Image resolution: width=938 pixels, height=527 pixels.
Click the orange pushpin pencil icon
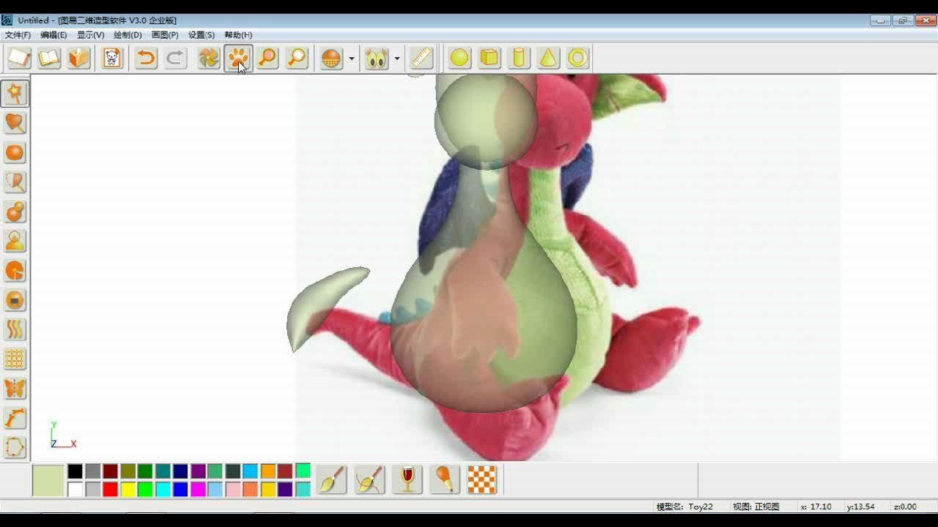point(444,480)
